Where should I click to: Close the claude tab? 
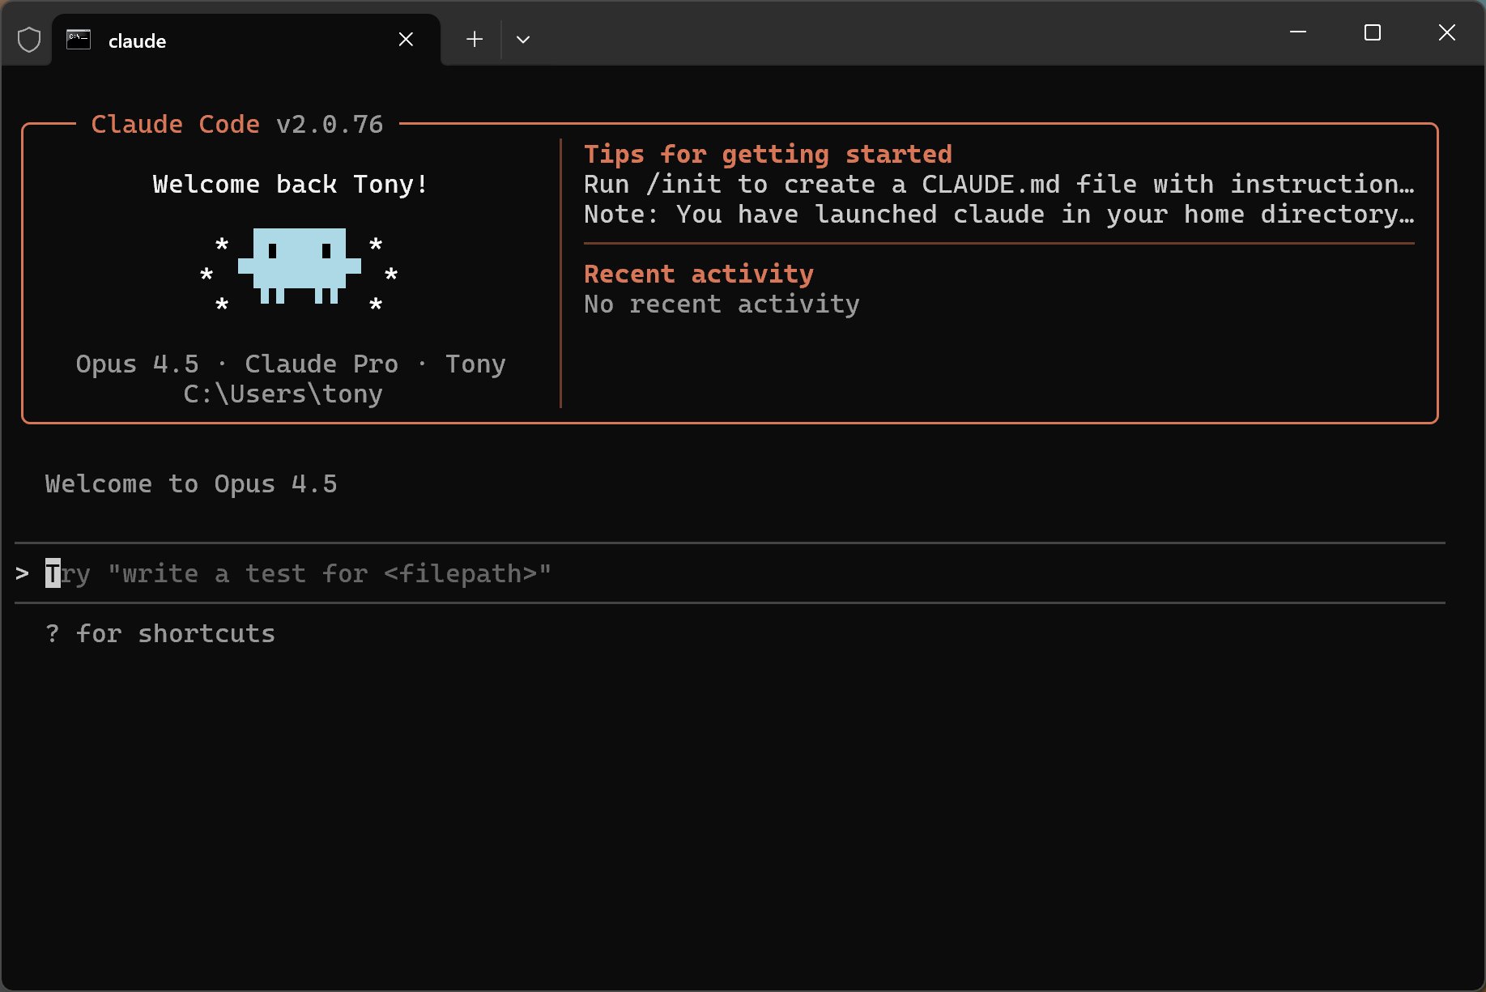point(406,40)
